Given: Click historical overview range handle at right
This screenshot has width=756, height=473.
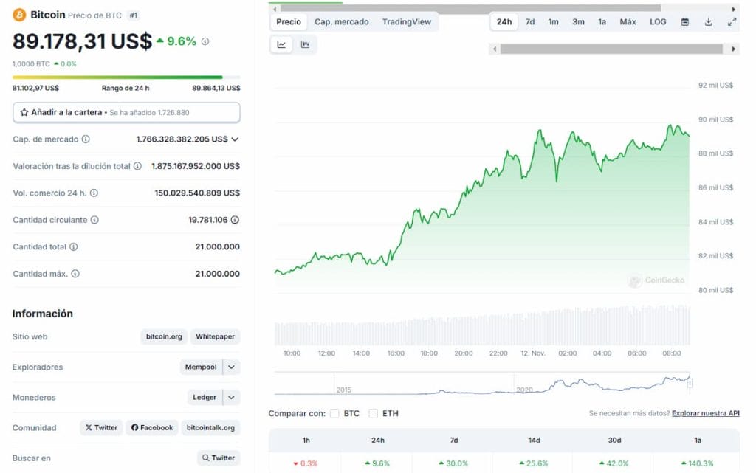Looking at the screenshot, I should click(x=690, y=384).
